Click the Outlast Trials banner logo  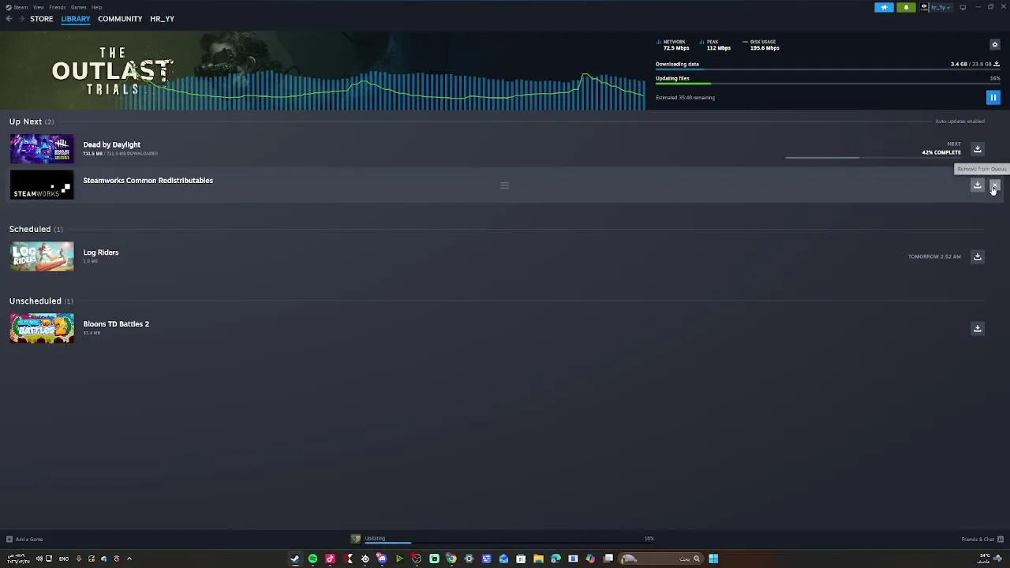(x=112, y=71)
